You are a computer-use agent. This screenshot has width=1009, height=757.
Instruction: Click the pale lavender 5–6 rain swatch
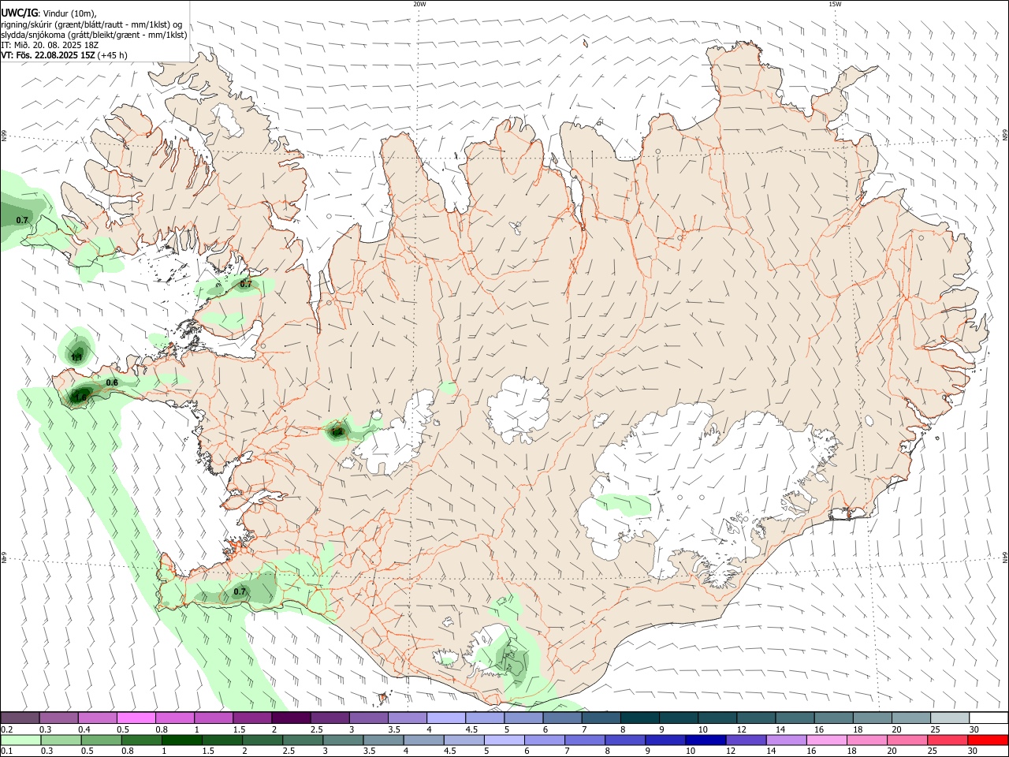coord(504,740)
